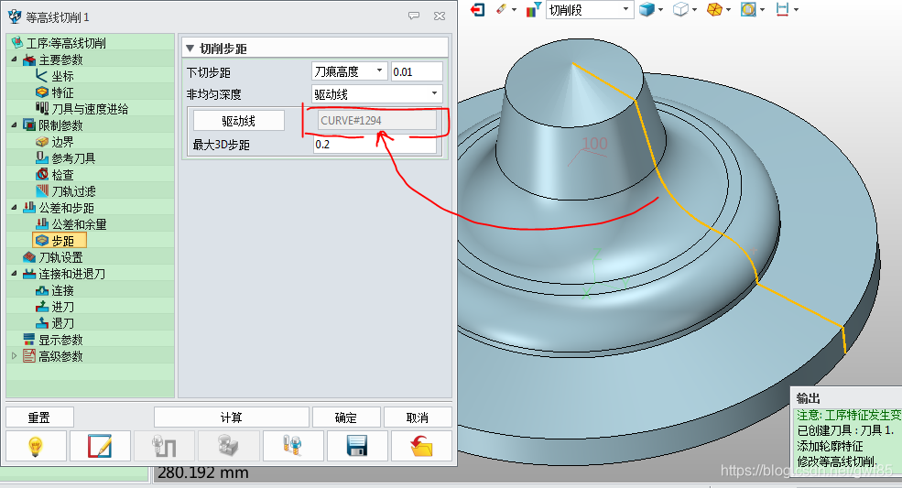This screenshot has height=488, width=902.
Task: Click the light bulb hint icon
Action: point(36,447)
